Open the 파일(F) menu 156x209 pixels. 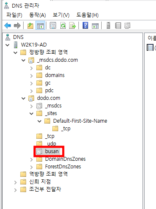click(x=14, y=15)
